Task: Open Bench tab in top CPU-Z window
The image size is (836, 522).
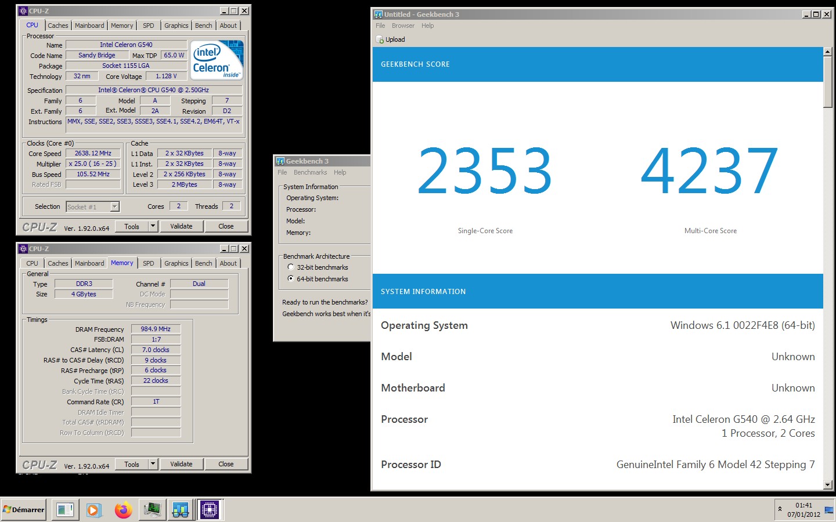Action: (x=204, y=26)
